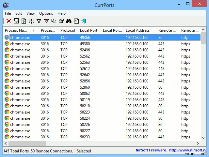
Task: Sort by Local Port column header
Action: click(89, 30)
